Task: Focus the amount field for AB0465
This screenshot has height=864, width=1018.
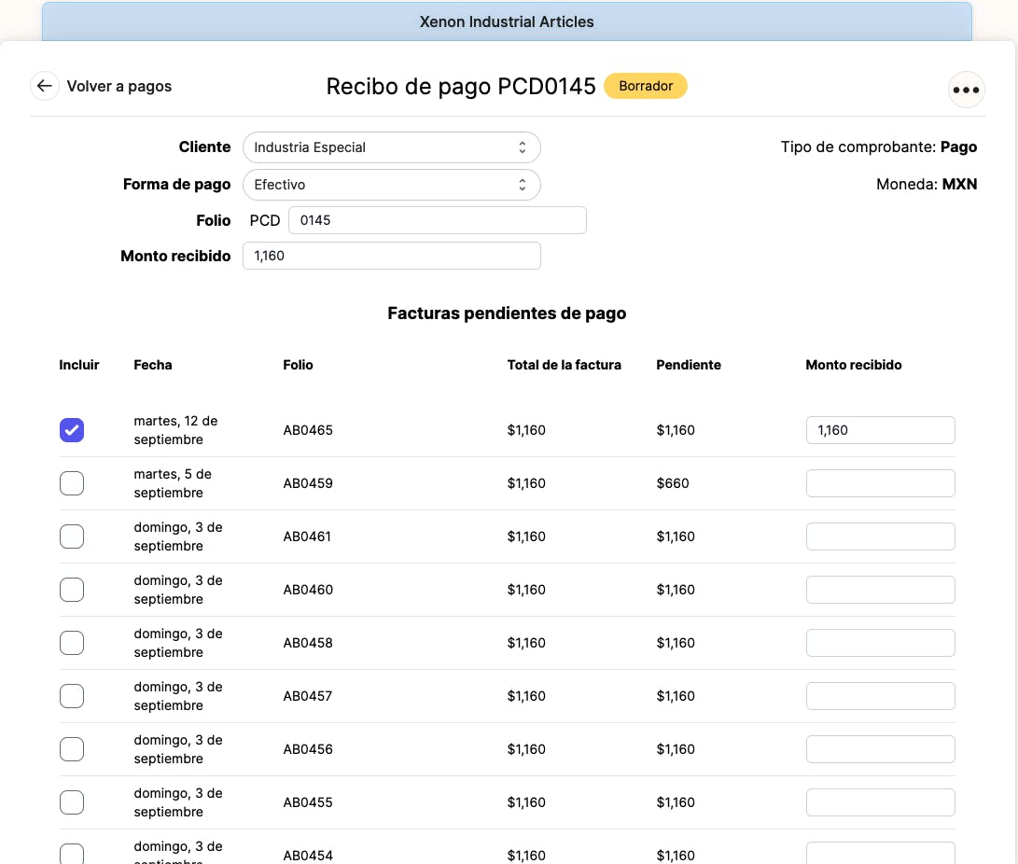Action: click(x=879, y=430)
